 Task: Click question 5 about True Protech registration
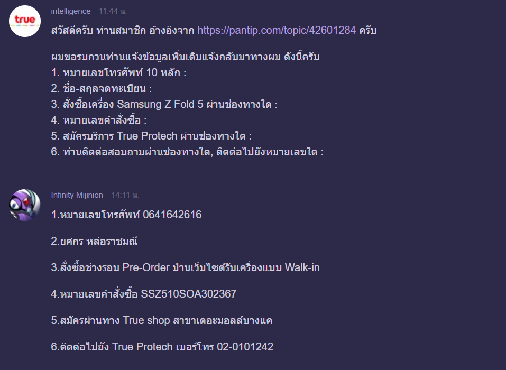click(151, 136)
